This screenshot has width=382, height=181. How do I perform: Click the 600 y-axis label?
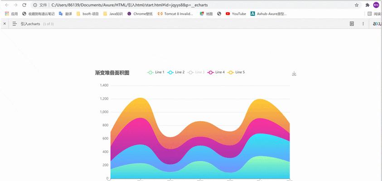pos(106,138)
